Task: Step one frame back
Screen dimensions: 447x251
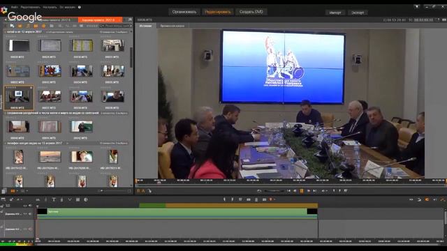Action: [x=295, y=191]
